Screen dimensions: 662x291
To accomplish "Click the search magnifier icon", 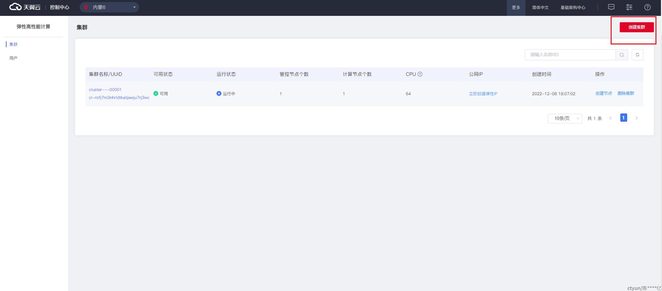I will [x=622, y=55].
